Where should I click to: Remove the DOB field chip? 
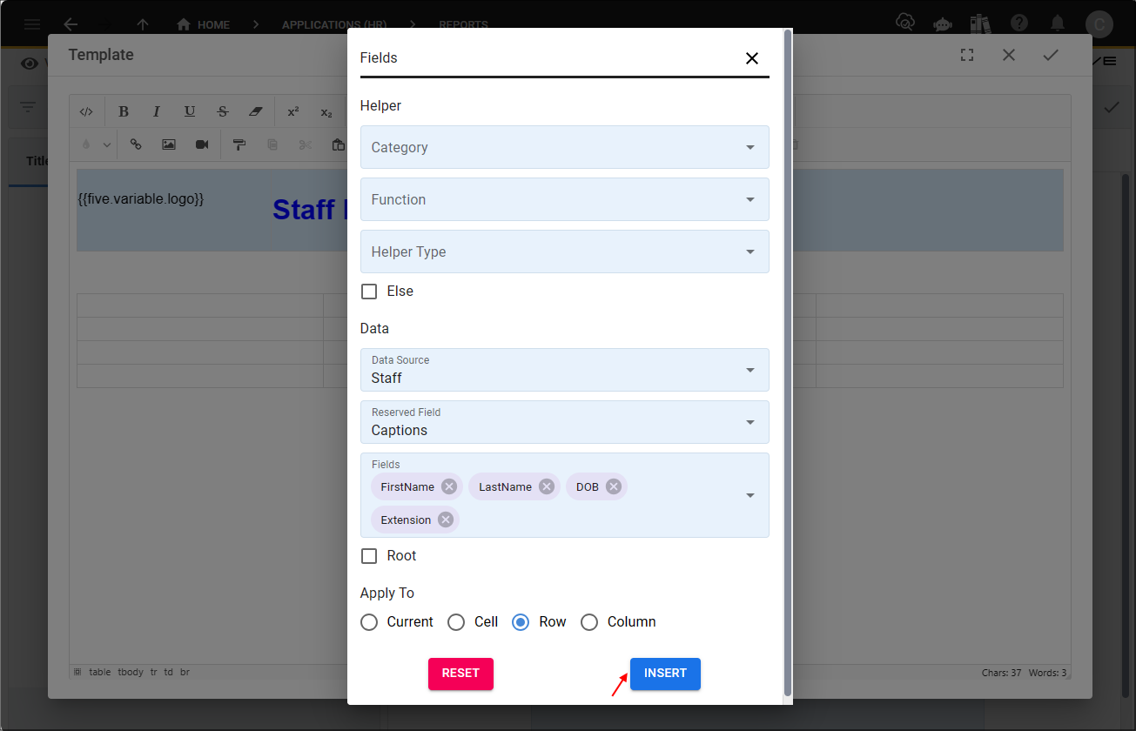pyautogui.click(x=613, y=486)
